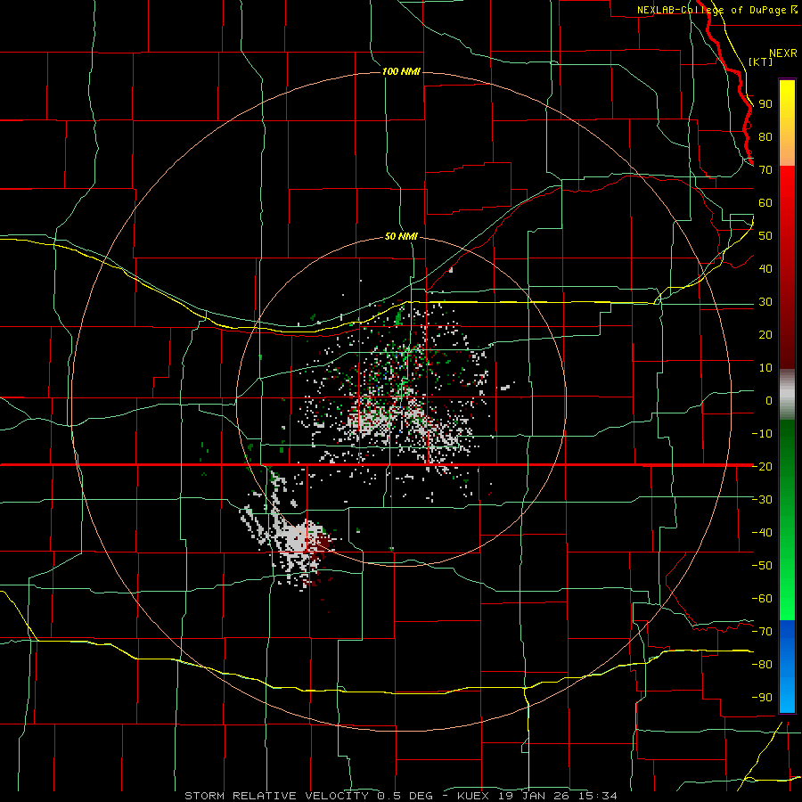
Task: Click the 40 value on the velocity scale
Action: (765, 269)
